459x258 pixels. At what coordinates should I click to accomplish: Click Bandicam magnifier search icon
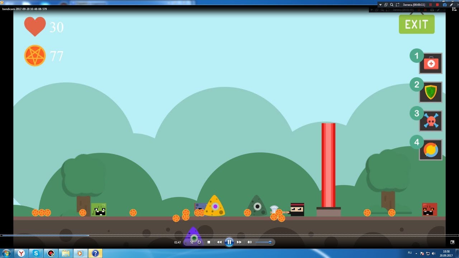click(392, 5)
